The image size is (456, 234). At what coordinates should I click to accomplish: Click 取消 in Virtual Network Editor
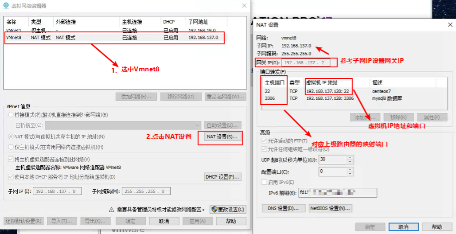pos(164,221)
